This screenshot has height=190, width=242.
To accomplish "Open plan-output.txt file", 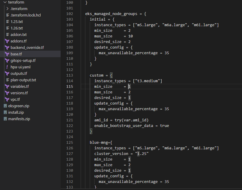I will 23,80.
